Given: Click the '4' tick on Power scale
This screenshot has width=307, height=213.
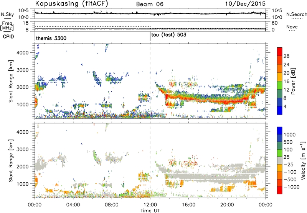Looking at the screenshot, I should click(285, 106).
